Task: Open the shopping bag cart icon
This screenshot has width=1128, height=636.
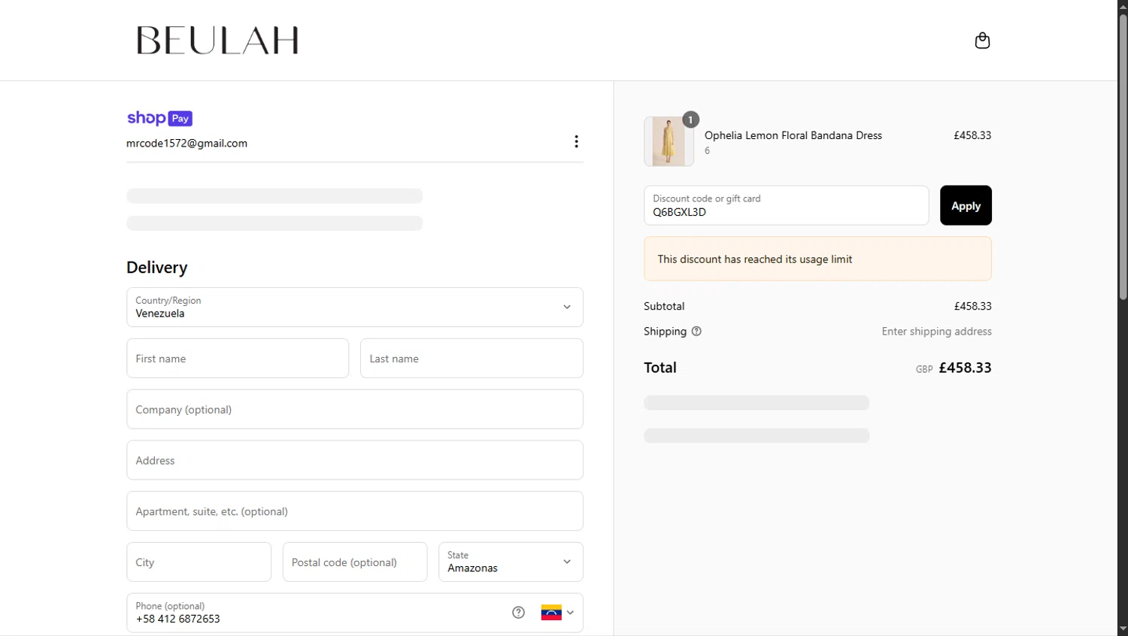Action: tap(982, 41)
